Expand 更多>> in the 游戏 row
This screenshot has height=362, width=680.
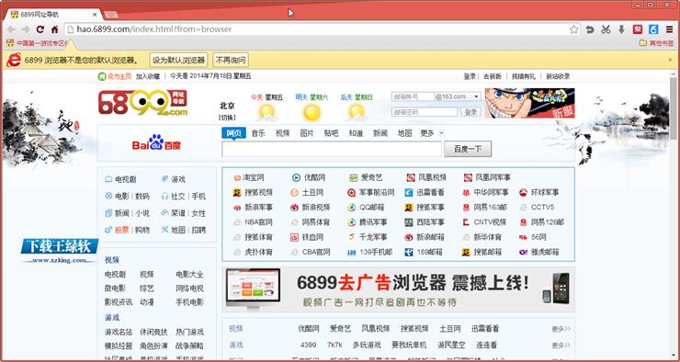(561, 345)
